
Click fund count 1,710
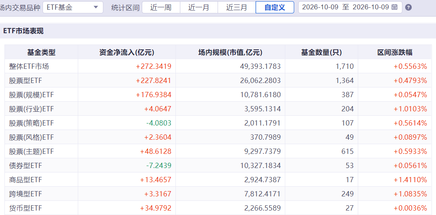coord(346,66)
